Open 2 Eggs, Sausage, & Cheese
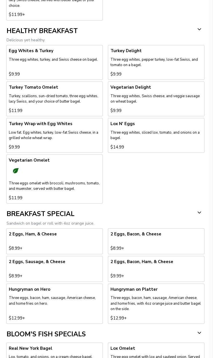Screen dimensions: 213x358 pyautogui.click(x=54, y=269)
